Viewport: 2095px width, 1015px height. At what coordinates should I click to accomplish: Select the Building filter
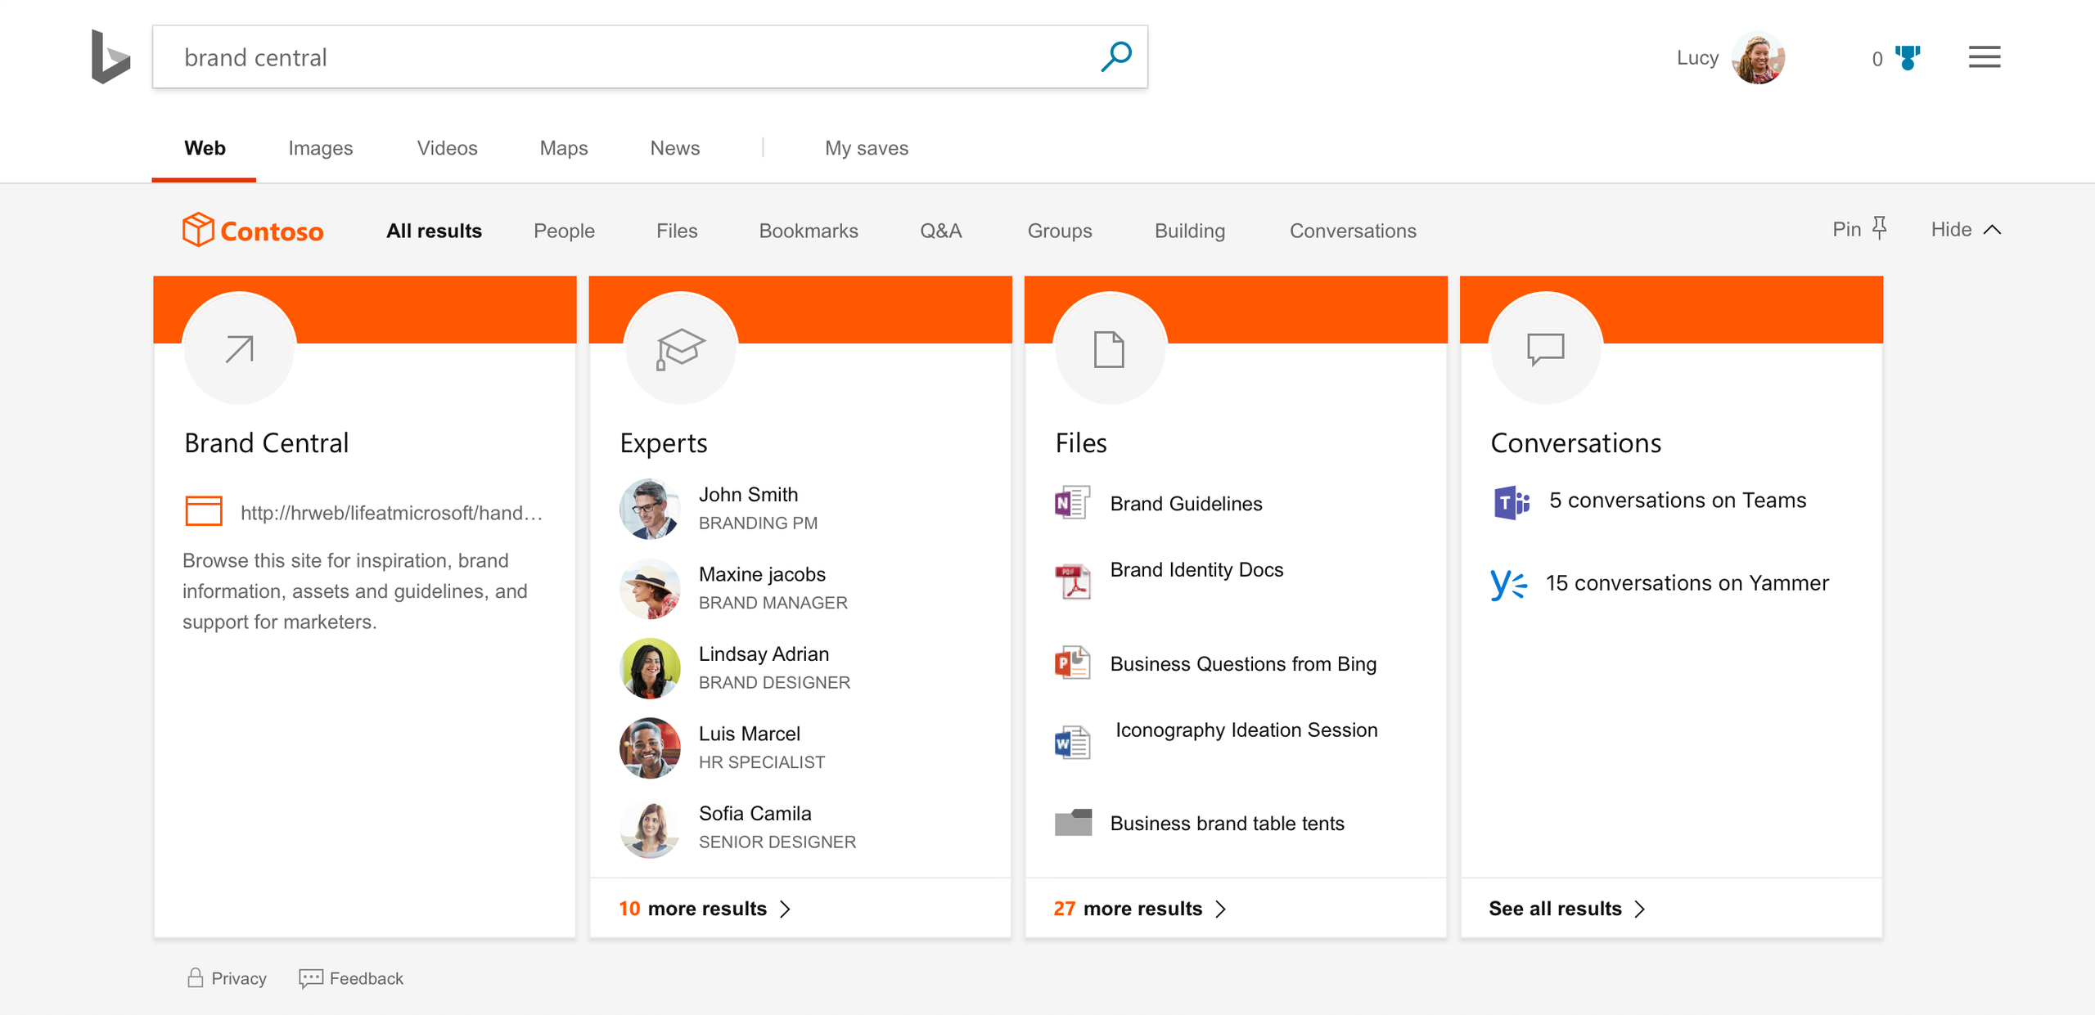click(1190, 231)
